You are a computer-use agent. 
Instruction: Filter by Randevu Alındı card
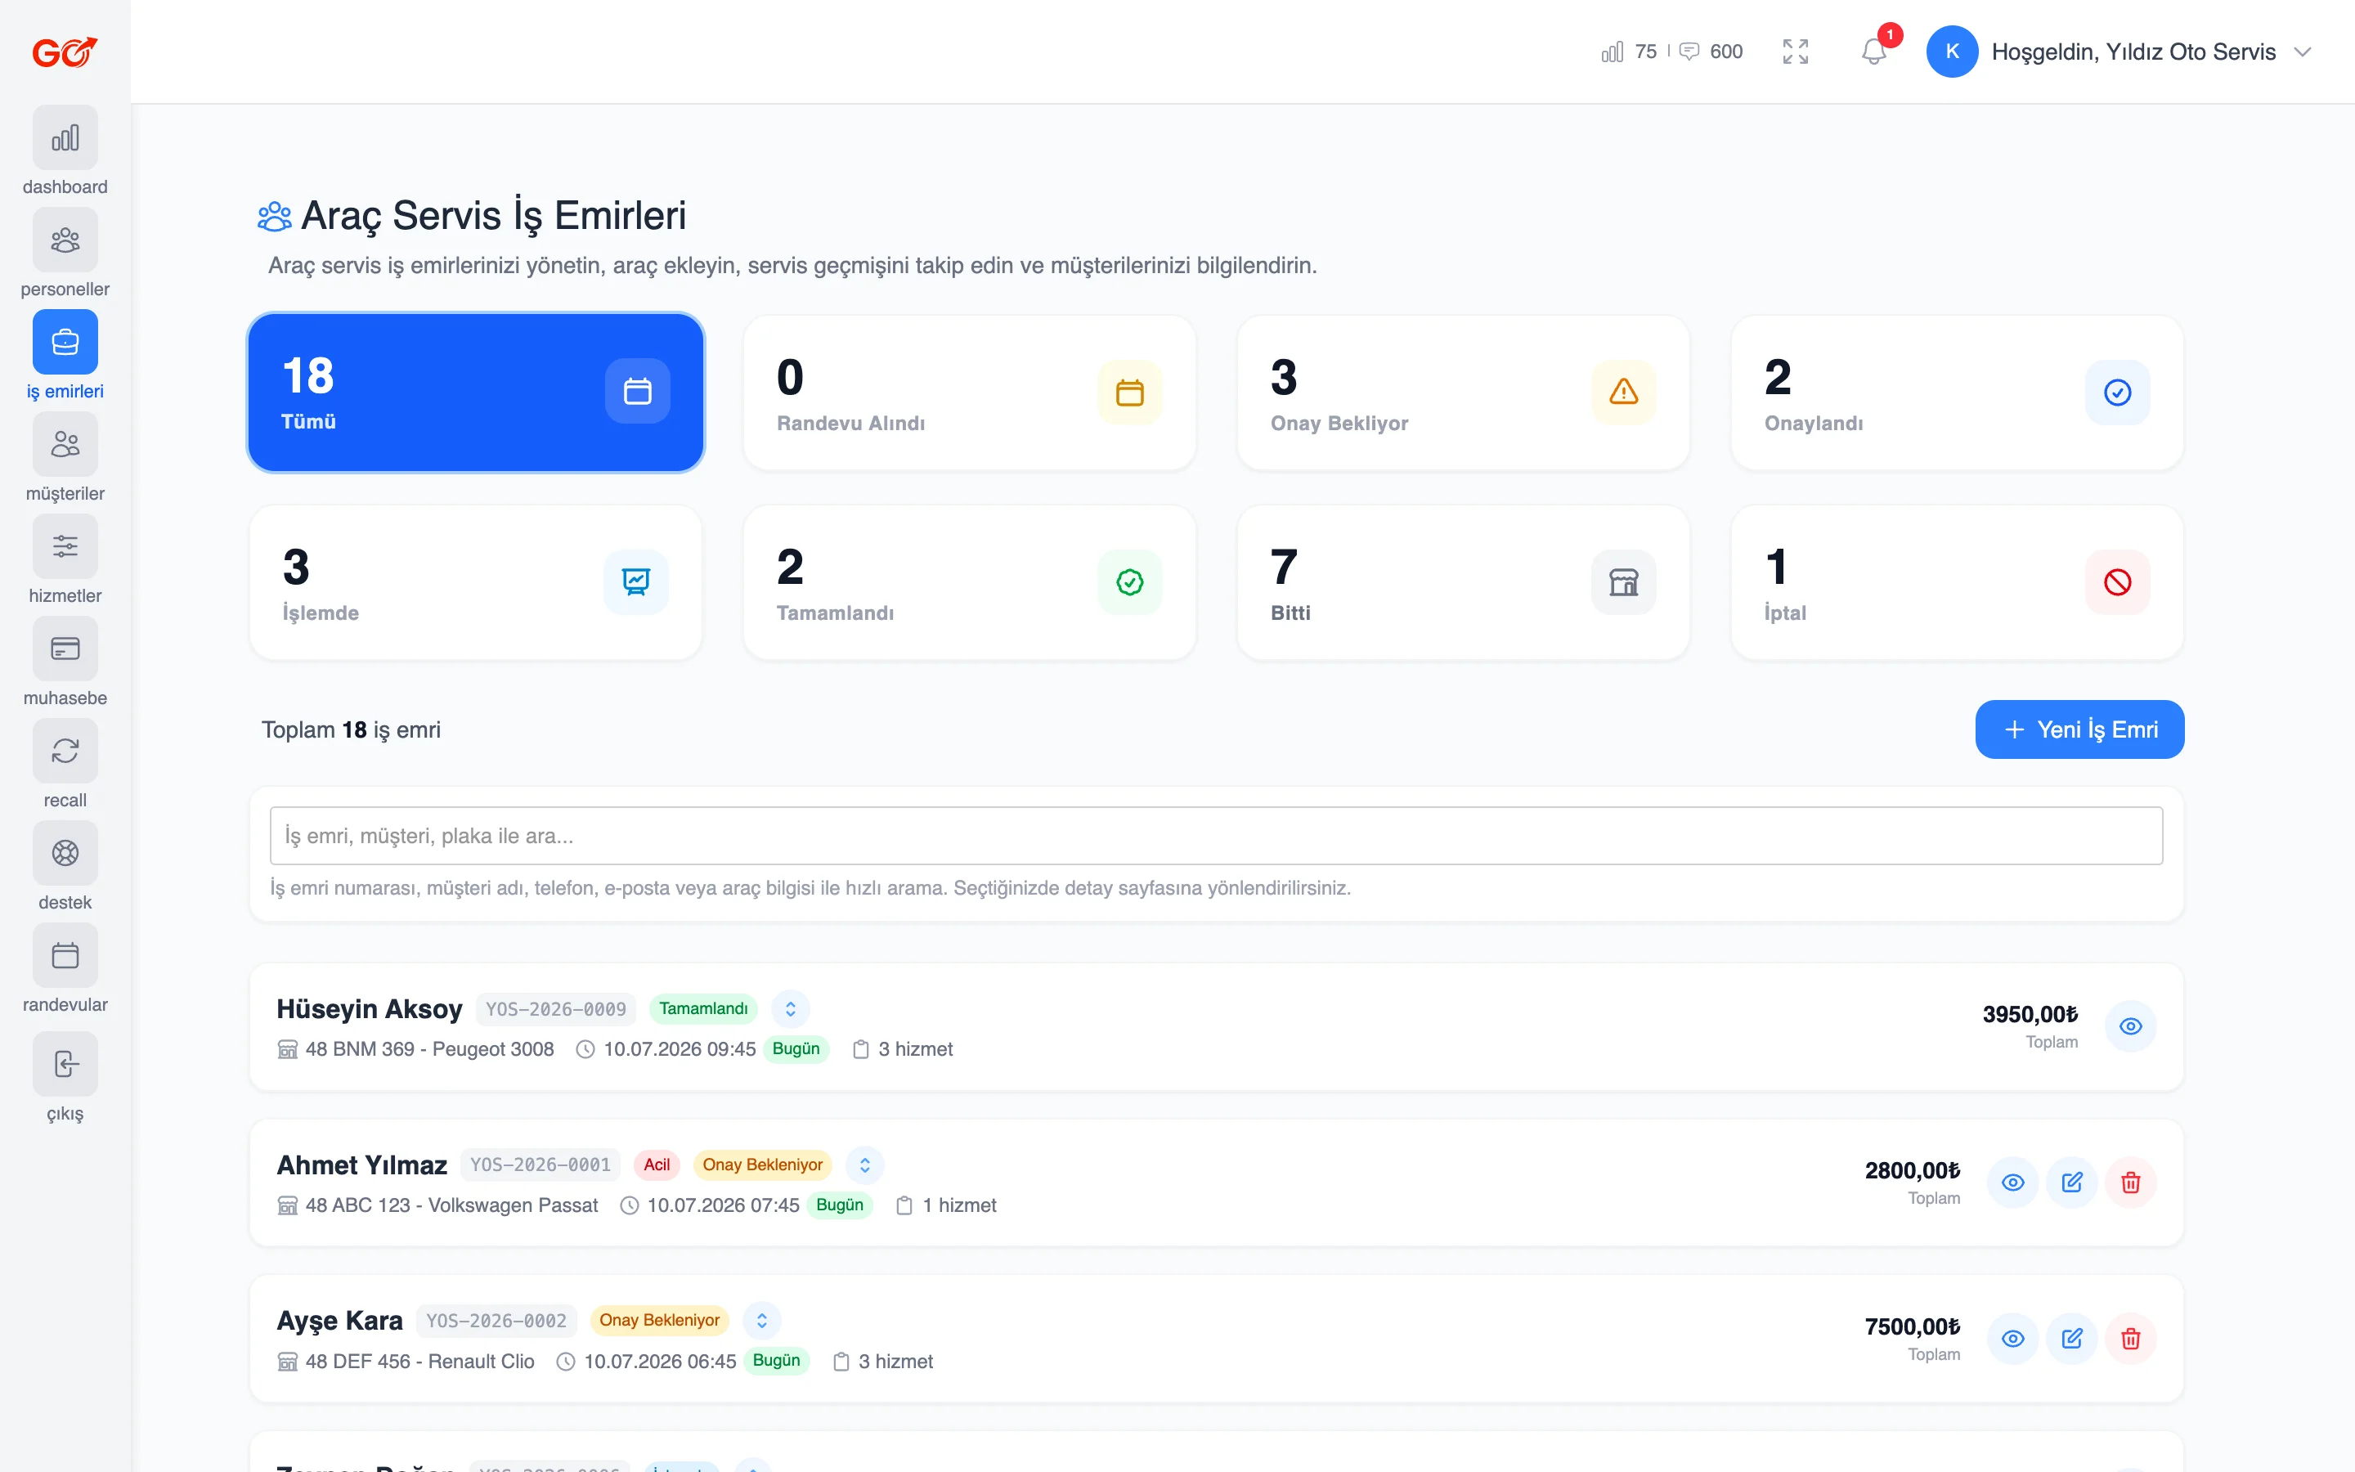tap(969, 393)
